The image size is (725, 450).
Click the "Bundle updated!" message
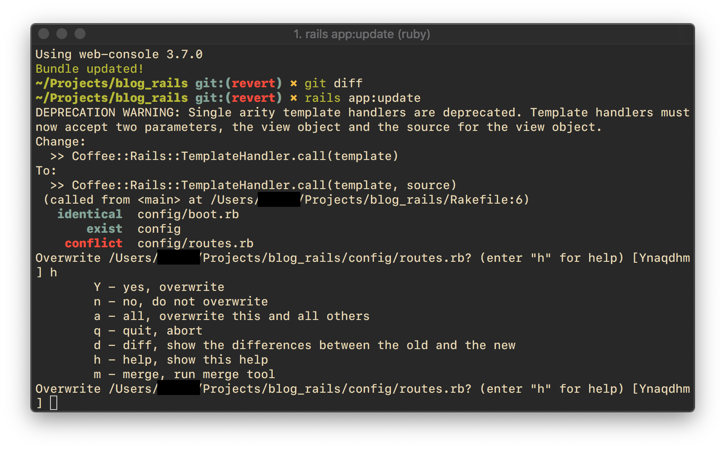click(90, 69)
